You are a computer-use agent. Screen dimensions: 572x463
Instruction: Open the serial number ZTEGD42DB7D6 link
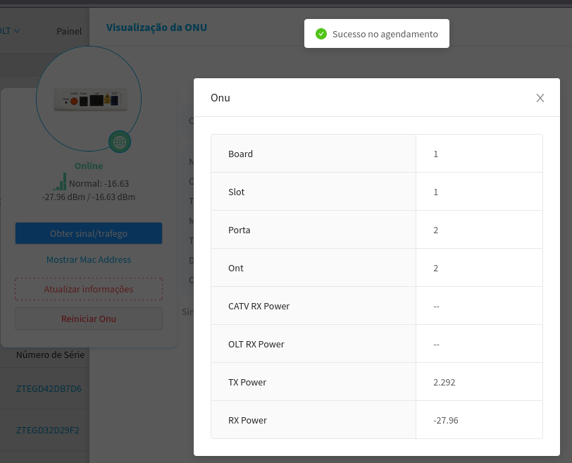coord(49,388)
